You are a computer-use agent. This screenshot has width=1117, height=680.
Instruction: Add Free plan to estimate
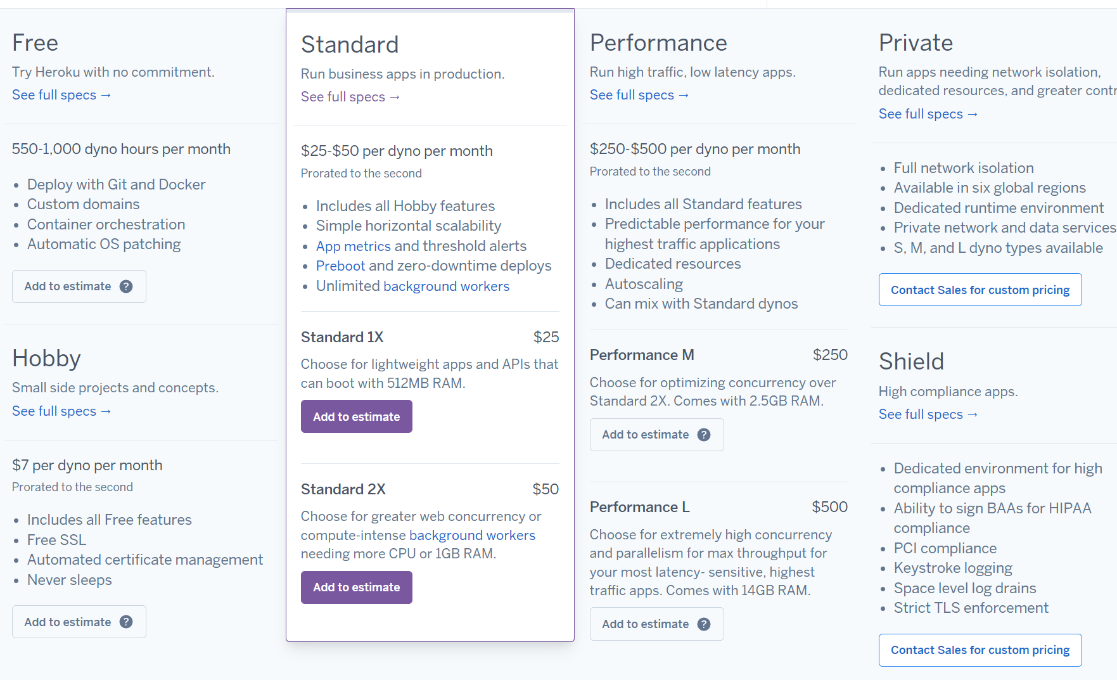[79, 286]
